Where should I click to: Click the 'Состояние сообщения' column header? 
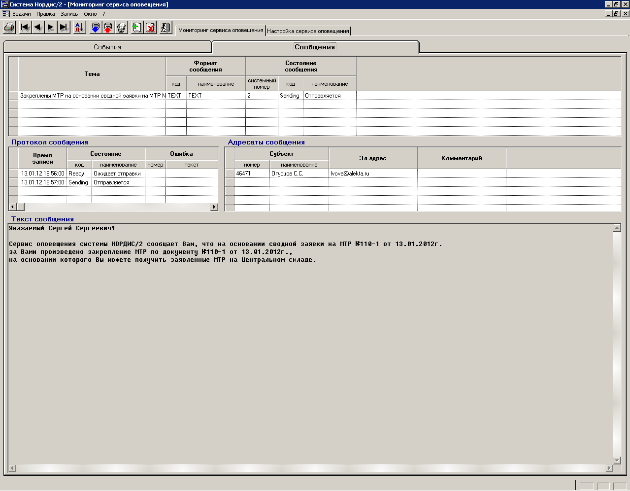click(x=301, y=66)
